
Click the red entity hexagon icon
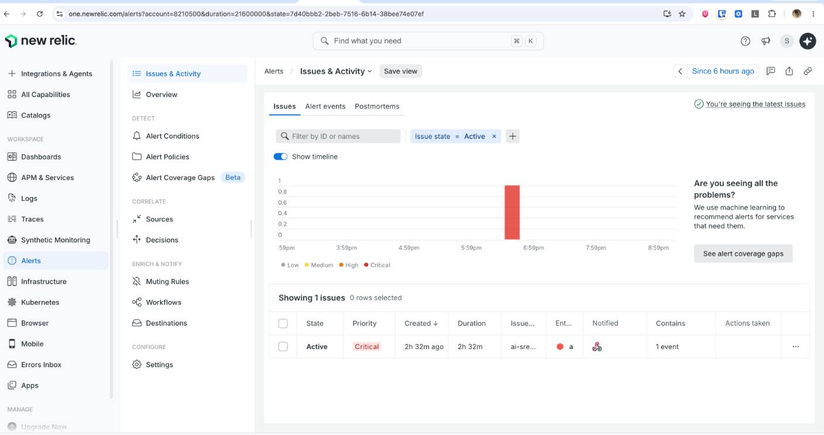tap(560, 347)
